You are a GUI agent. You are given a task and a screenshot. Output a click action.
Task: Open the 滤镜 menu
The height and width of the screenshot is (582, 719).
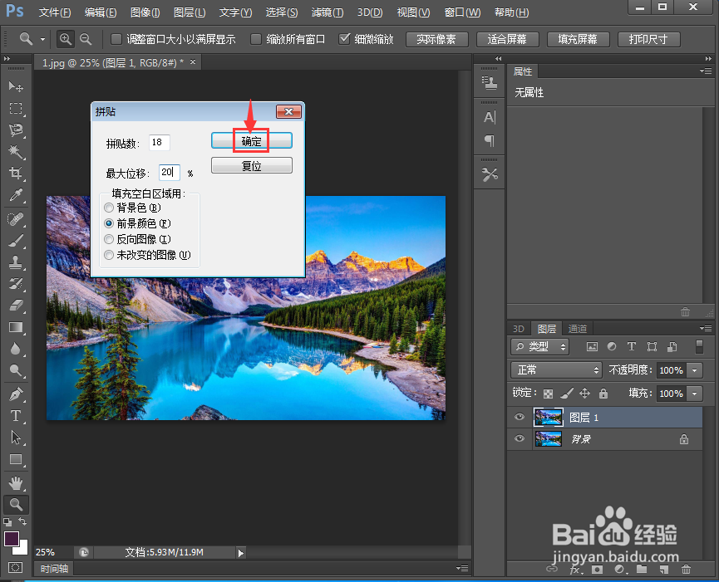click(326, 12)
